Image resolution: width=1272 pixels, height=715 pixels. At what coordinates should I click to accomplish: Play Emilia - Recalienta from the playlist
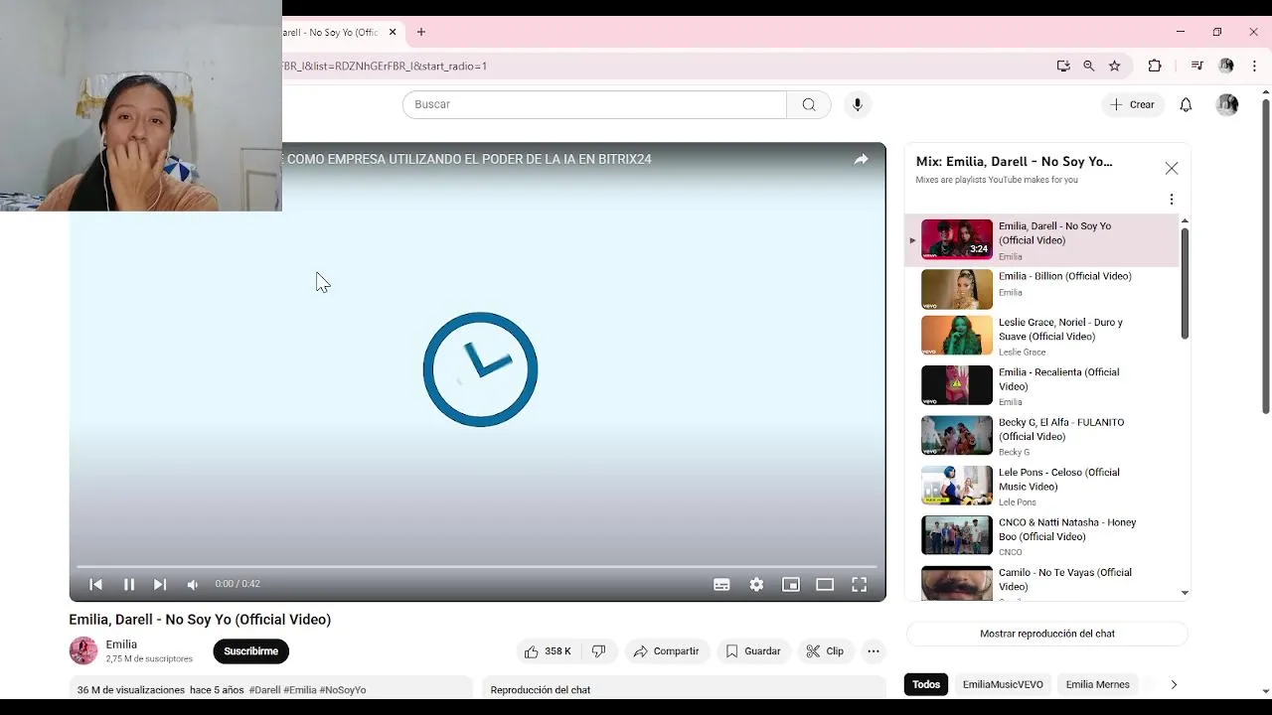1041,386
